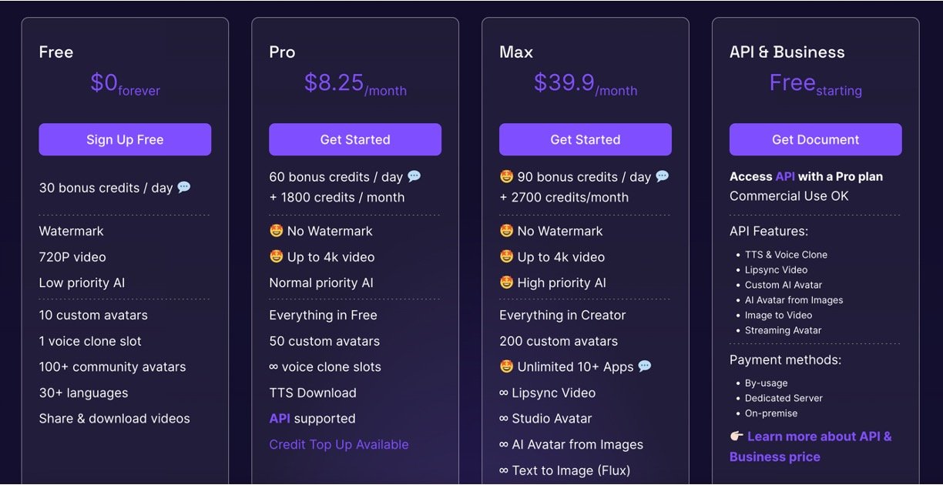
Task: Click Get Started under the Max plan
Action: [x=586, y=139]
